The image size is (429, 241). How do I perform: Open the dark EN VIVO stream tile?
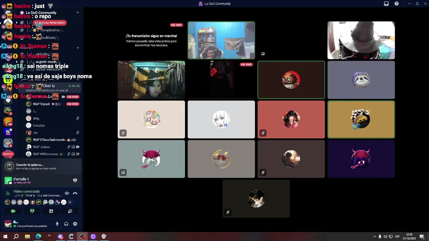pyautogui.click(x=221, y=80)
